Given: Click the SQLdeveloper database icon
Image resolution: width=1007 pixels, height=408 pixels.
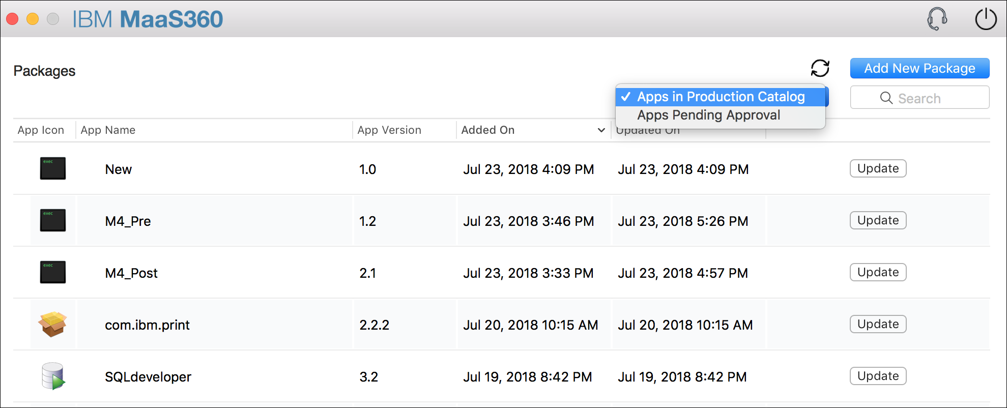Looking at the screenshot, I should point(53,376).
